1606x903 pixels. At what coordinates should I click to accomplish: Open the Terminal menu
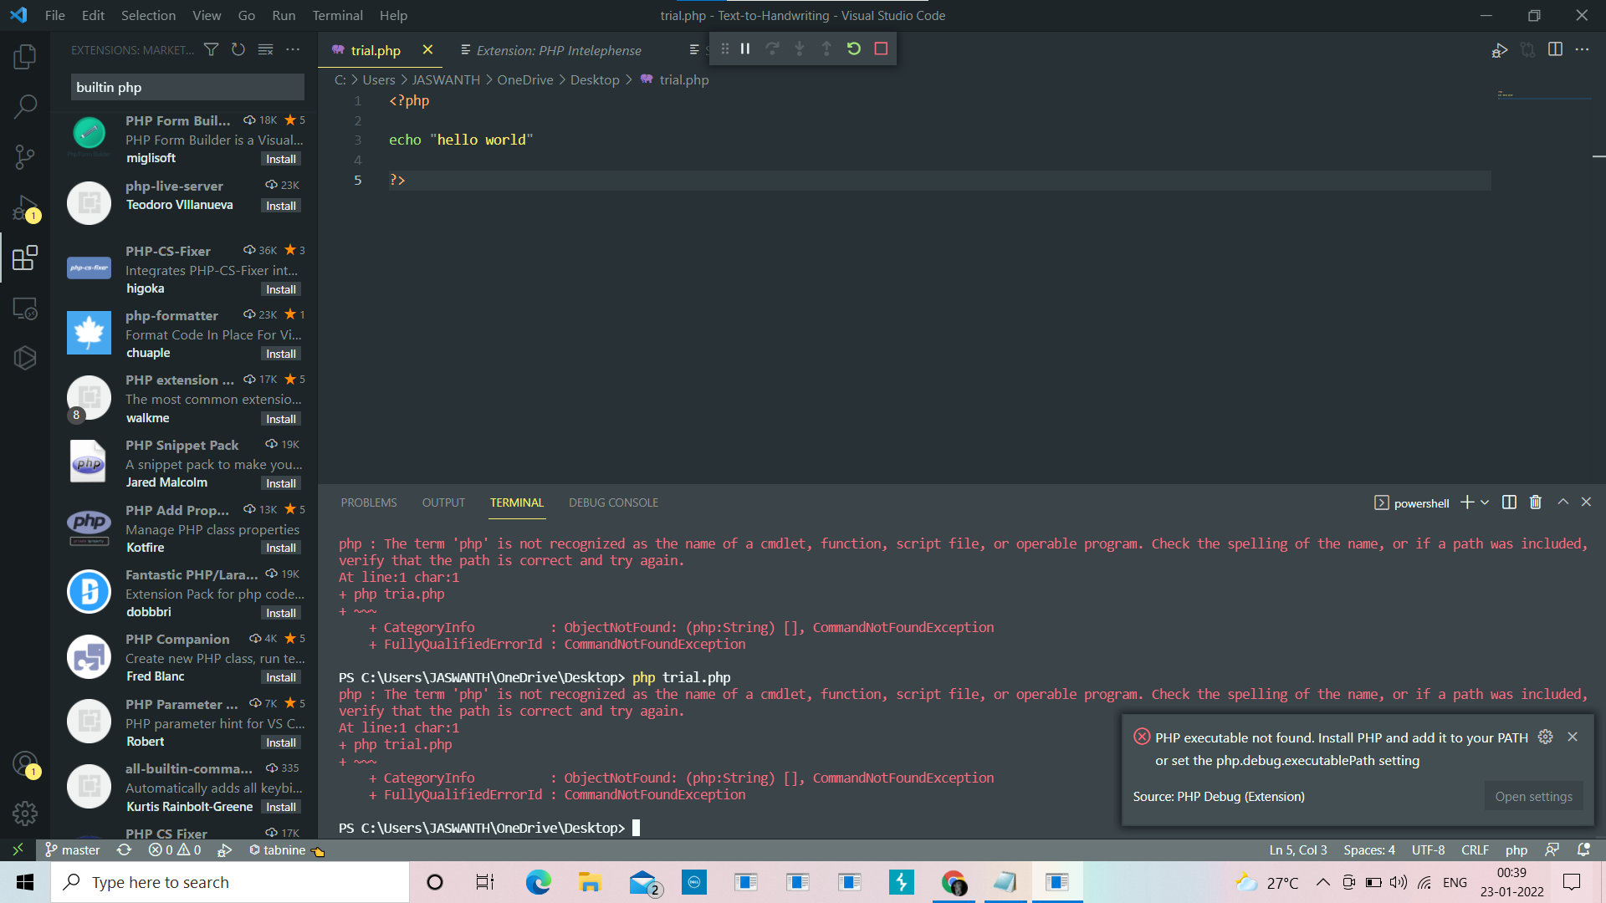click(x=337, y=15)
